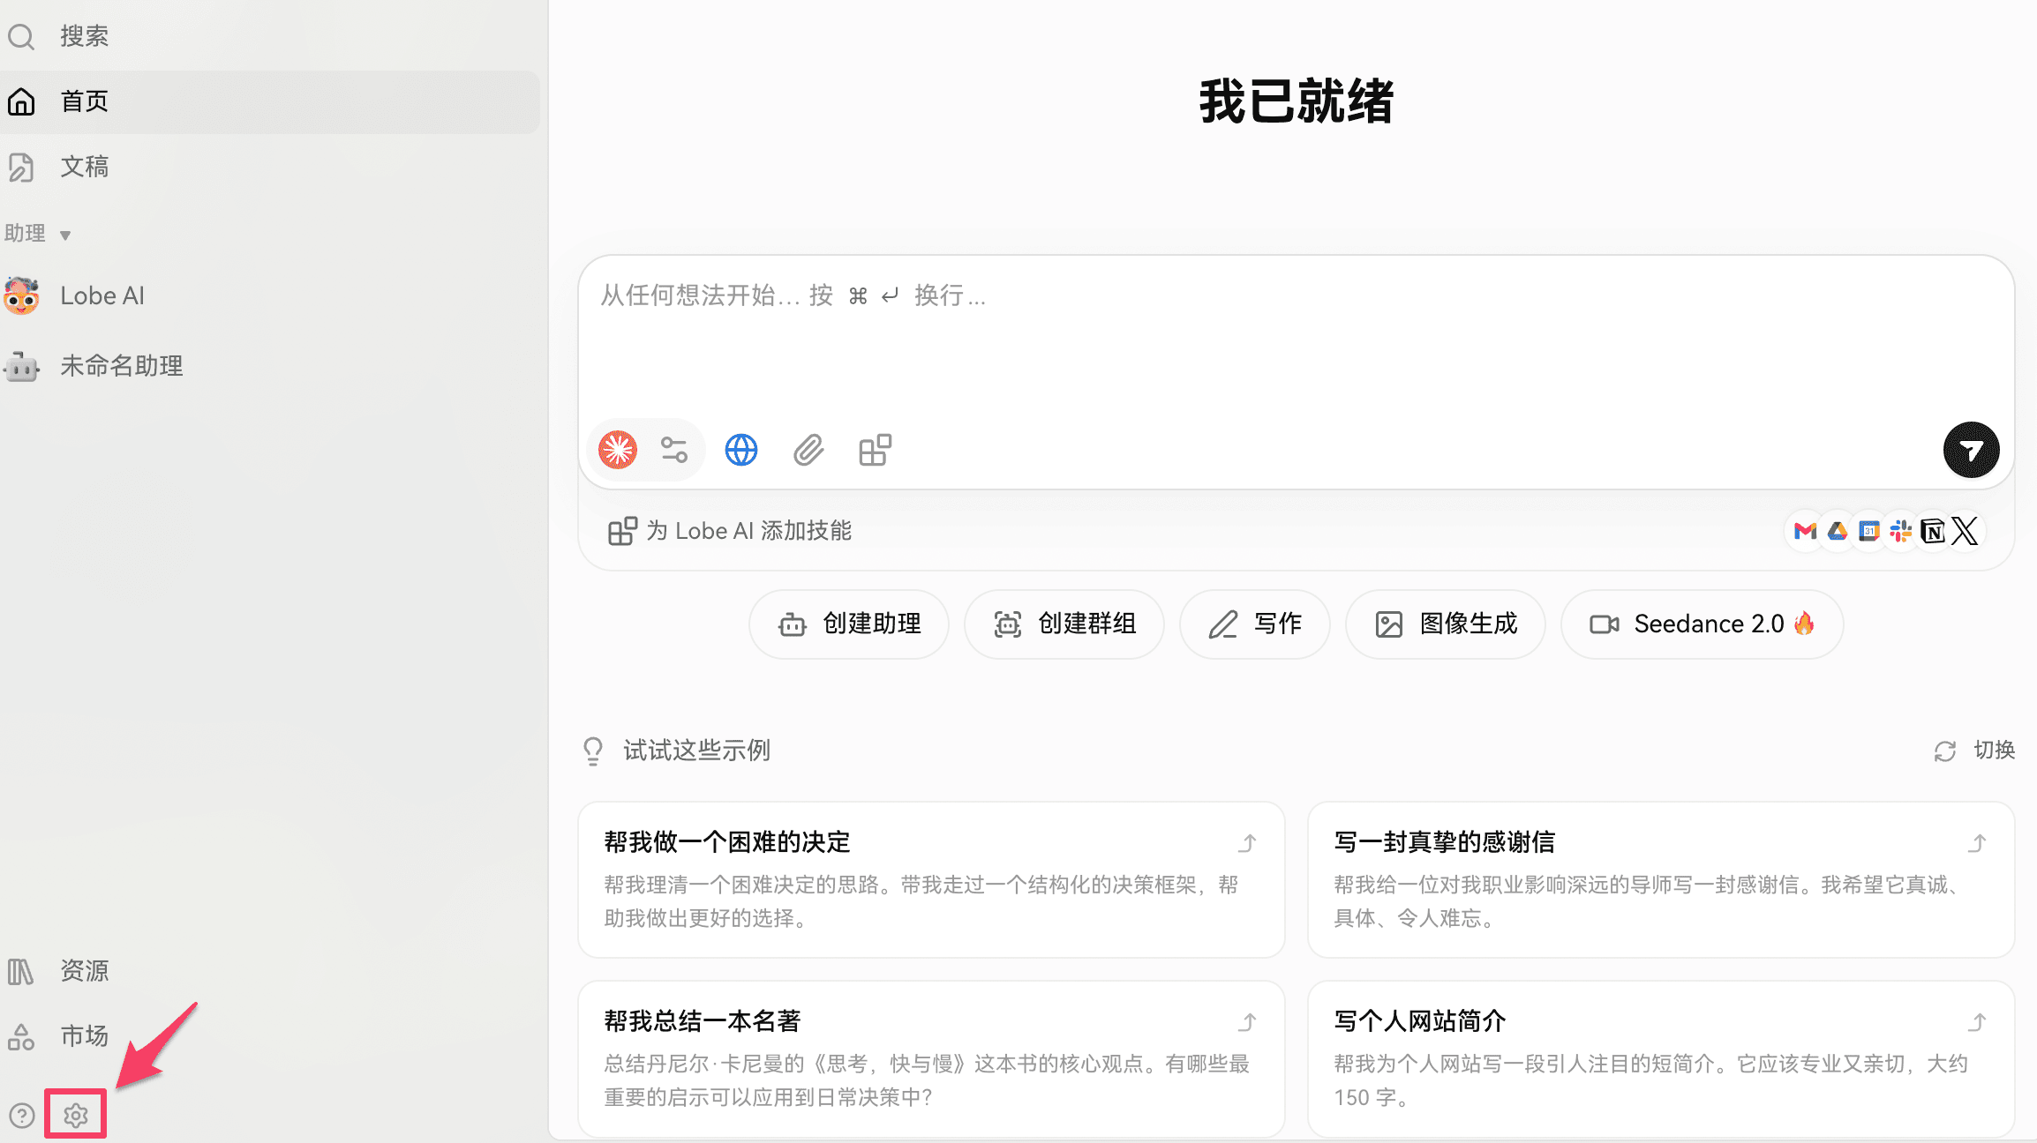Click the message input field
2037x1143 pixels.
click(1236, 335)
